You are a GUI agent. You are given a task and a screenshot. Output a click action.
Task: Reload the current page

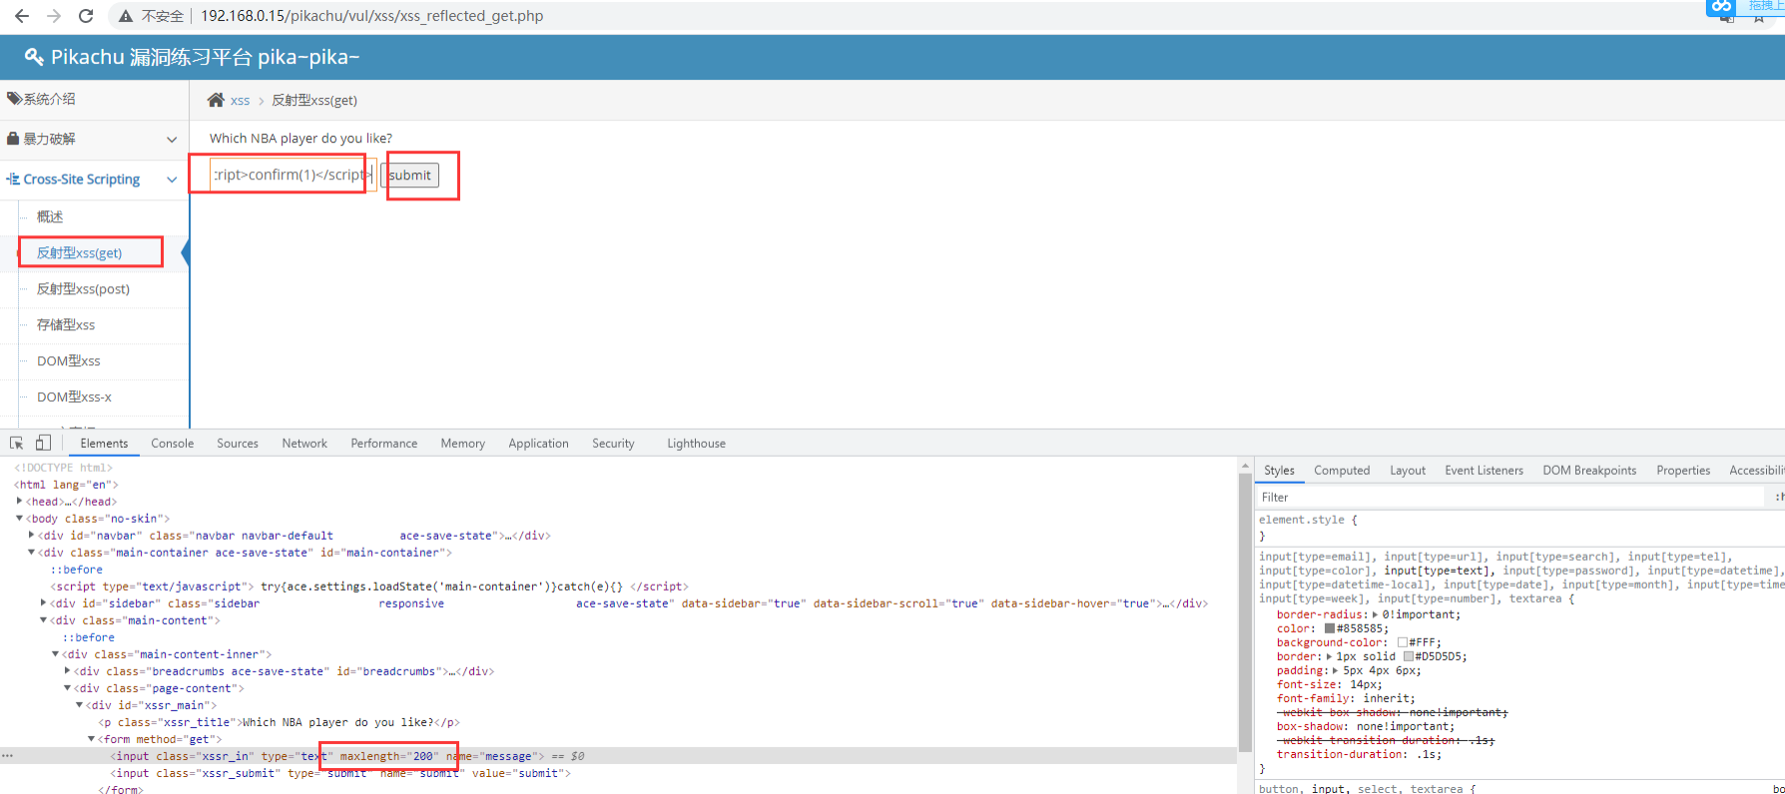tap(86, 16)
